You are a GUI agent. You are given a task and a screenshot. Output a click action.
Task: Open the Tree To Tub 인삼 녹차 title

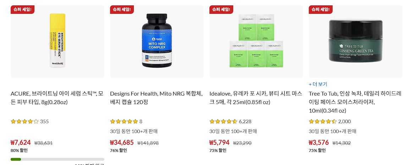coord(355,102)
